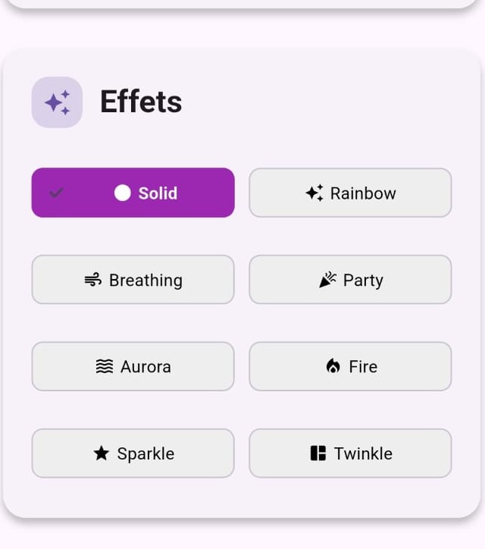Image resolution: width=485 pixels, height=549 pixels.
Task: Click the waves icon on the Aurora chip
Action: point(105,366)
